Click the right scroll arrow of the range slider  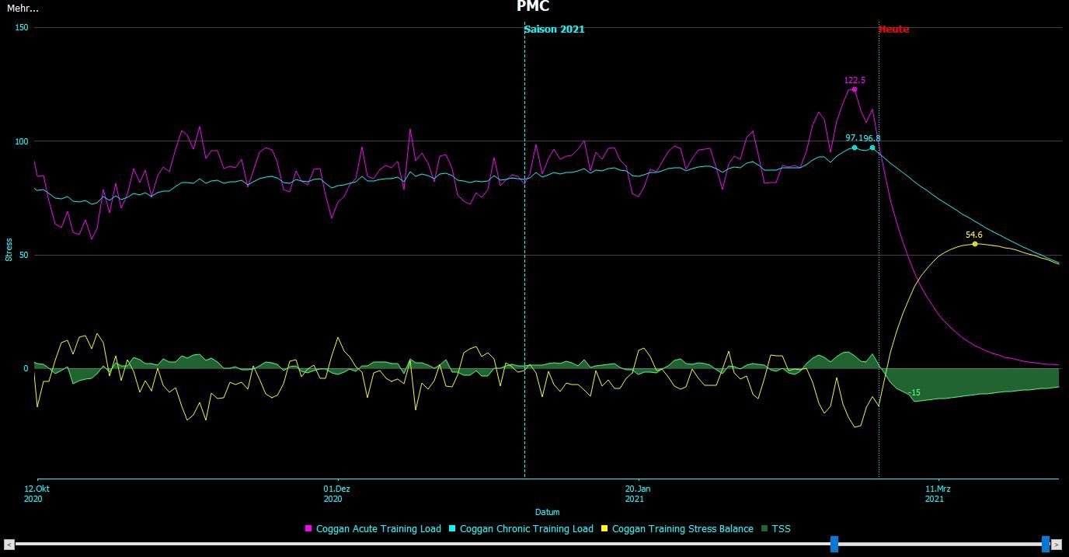point(1057,545)
